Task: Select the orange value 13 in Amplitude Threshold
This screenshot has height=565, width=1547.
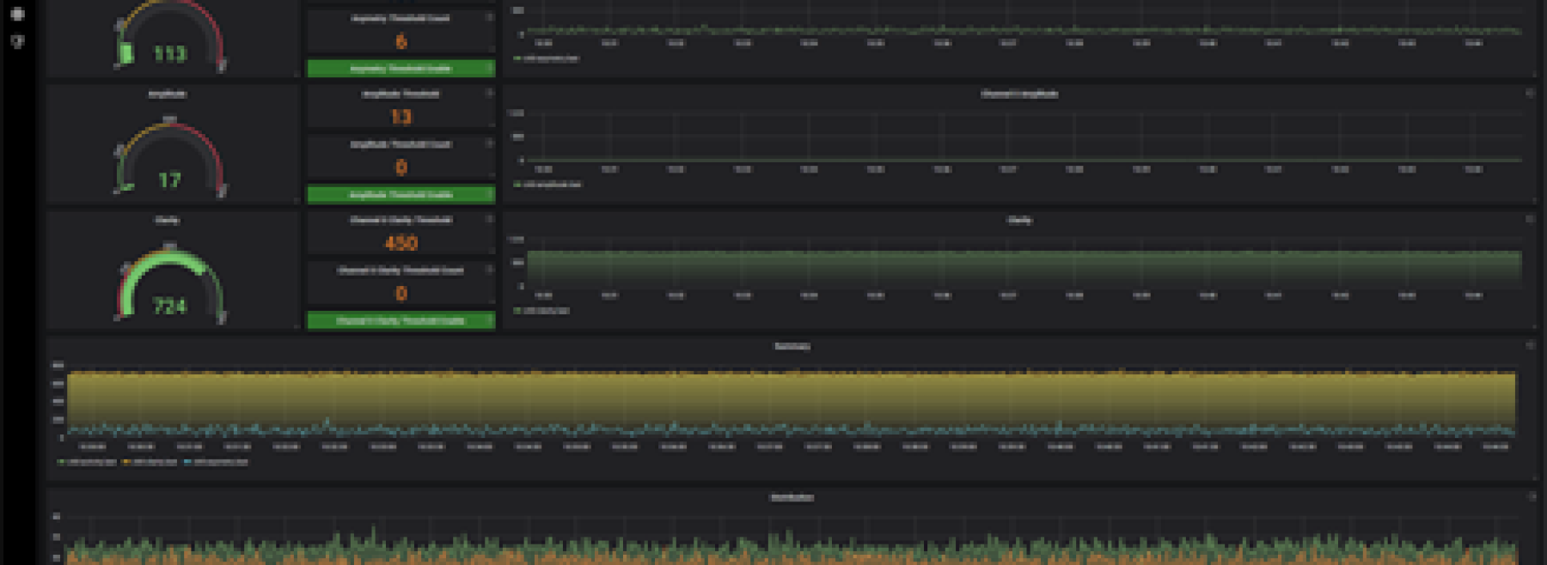Action: click(x=401, y=116)
